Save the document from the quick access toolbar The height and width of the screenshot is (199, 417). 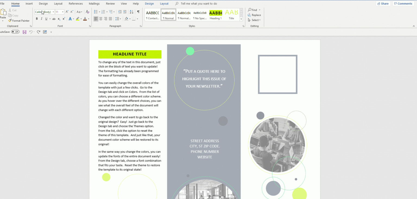pyautogui.click(x=25, y=32)
